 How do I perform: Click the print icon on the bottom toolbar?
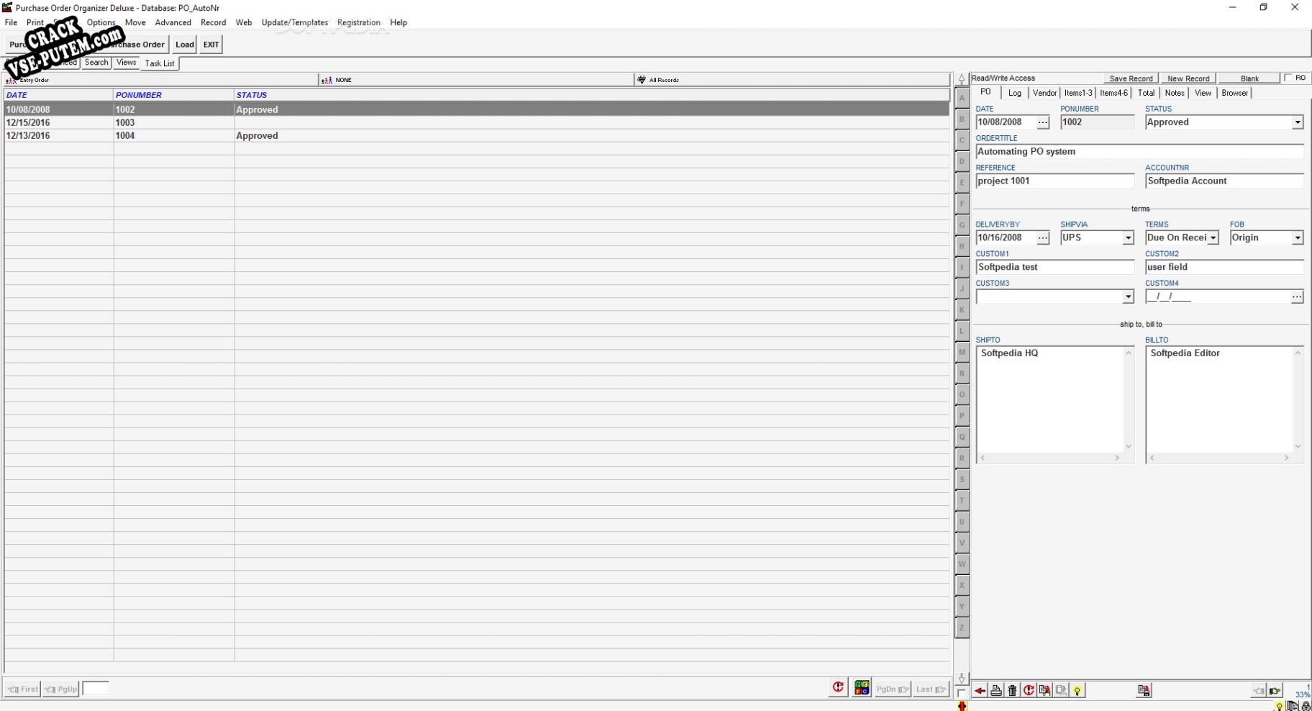(996, 690)
